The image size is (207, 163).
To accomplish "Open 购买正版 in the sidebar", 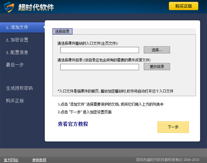I will pyautogui.click(x=15, y=101).
